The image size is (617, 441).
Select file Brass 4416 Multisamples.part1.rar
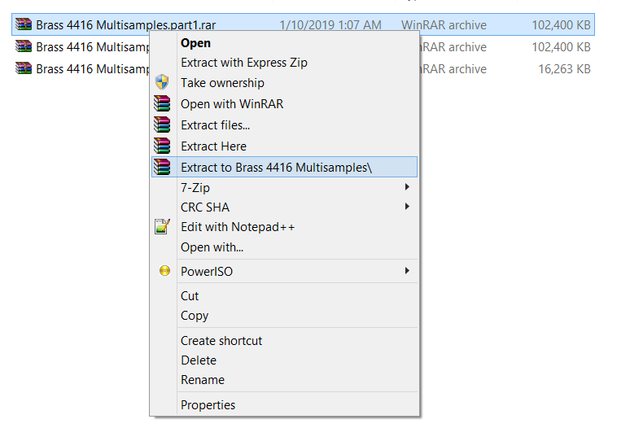point(125,24)
